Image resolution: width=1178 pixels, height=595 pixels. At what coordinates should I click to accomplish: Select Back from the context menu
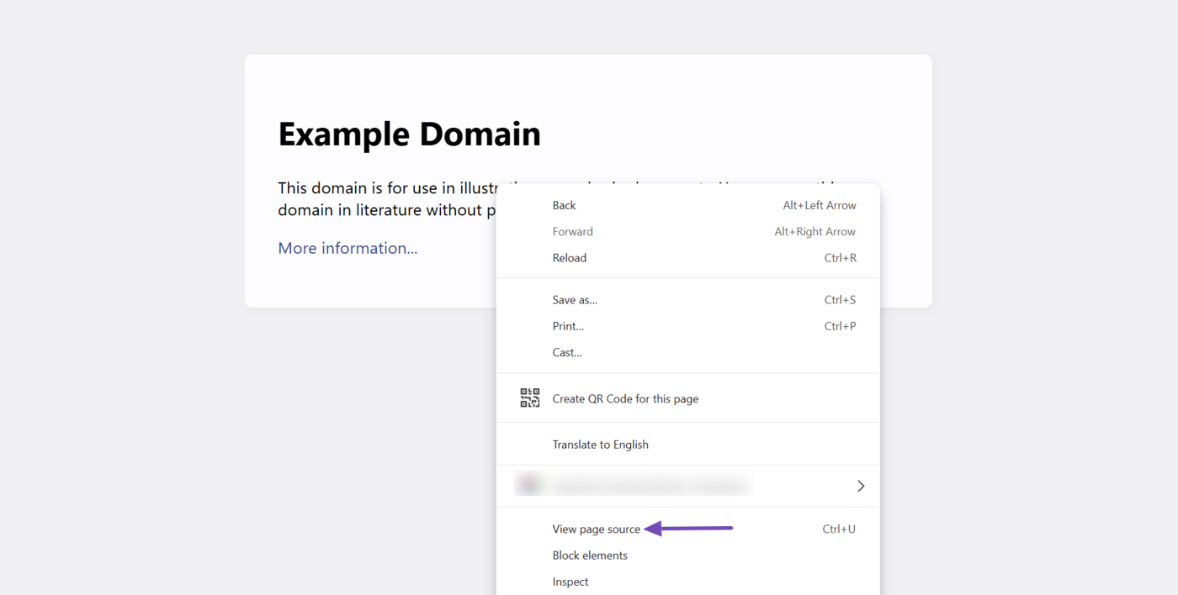(x=565, y=205)
